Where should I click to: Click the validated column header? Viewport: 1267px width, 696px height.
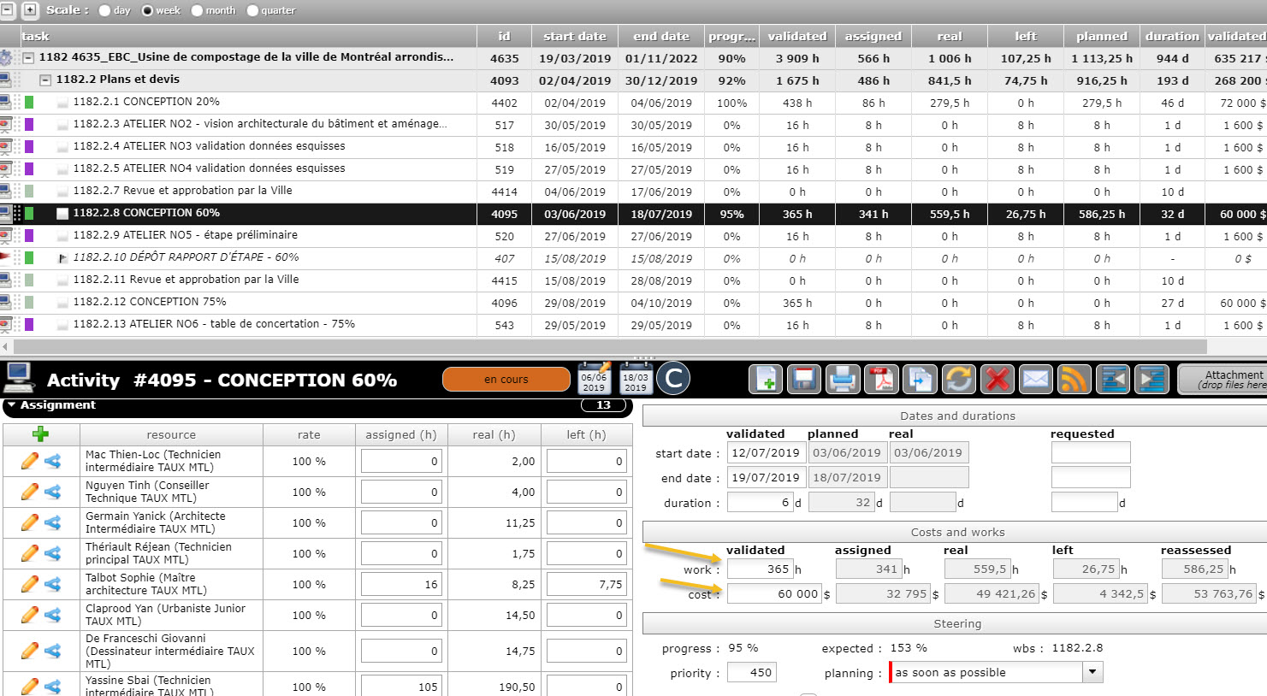[796, 36]
